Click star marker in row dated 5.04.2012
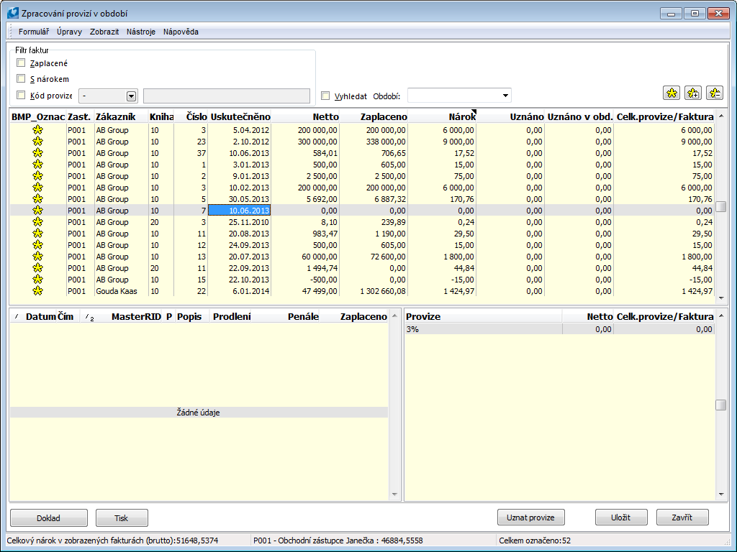Viewport: 737px width, 552px height. tap(37, 130)
